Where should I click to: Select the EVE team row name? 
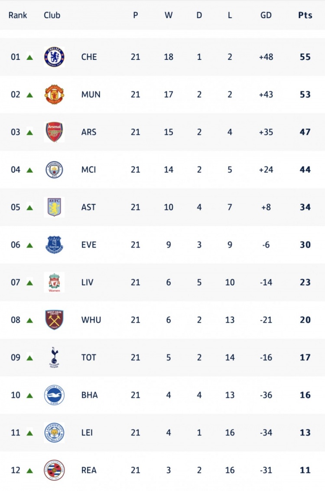(89, 245)
